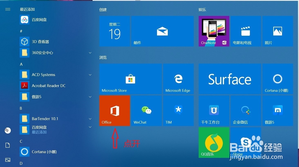Launch Cortana (小娜) from app list
Screen dimensions: 299x167
(55, 152)
